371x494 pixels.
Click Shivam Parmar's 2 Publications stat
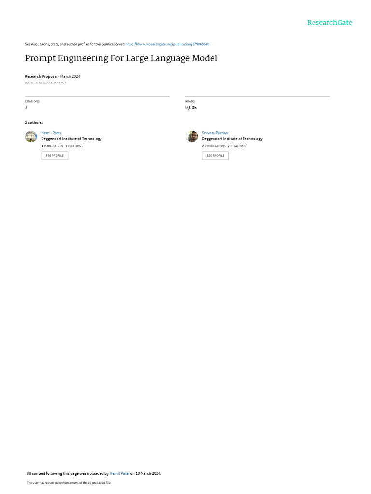(x=214, y=146)
